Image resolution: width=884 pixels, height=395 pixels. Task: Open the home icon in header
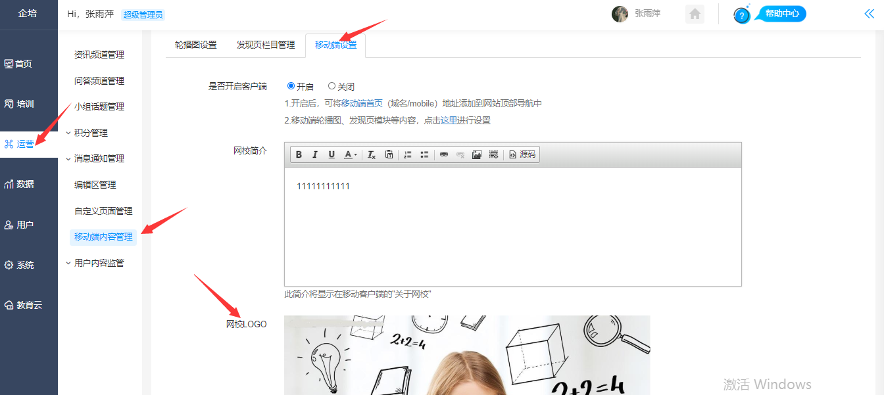pos(695,14)
